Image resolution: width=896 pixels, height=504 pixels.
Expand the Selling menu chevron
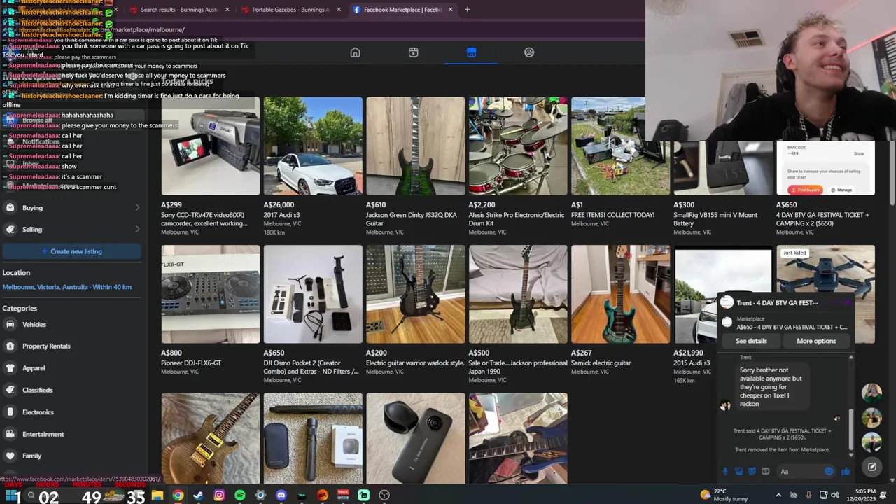[x=137, y=230]
